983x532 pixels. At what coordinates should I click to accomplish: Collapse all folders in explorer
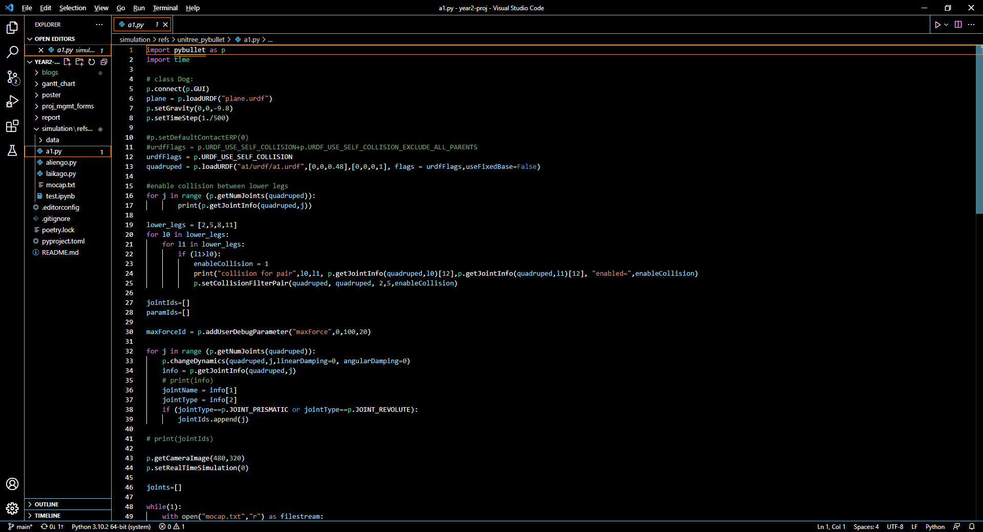click(104, 62)
